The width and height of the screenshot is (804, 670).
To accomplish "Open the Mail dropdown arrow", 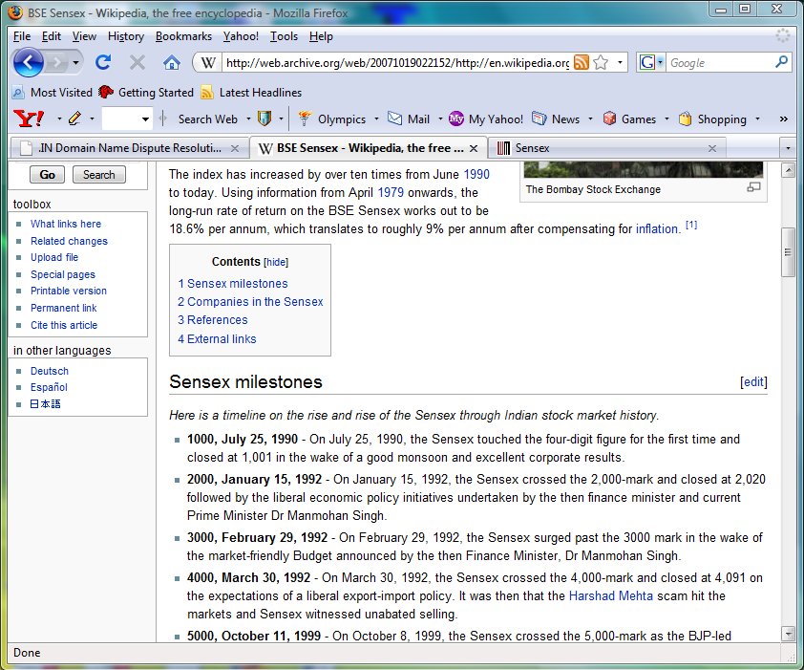I will pos(440,119).
